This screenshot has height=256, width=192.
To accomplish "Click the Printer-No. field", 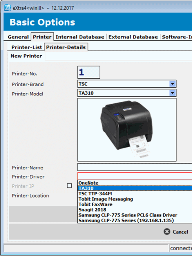I will 89,72.
